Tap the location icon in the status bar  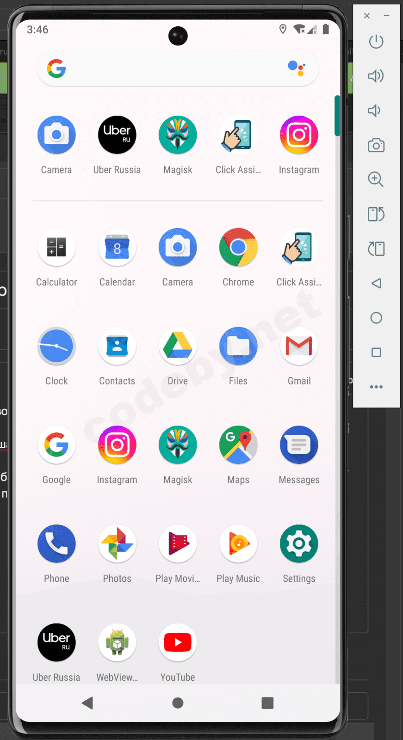[283, 30]
